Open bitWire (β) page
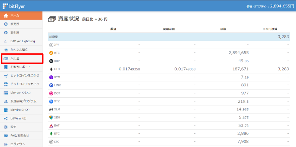Image resolution: width=296 pixels, height=147 pixels. pos(21,118)
